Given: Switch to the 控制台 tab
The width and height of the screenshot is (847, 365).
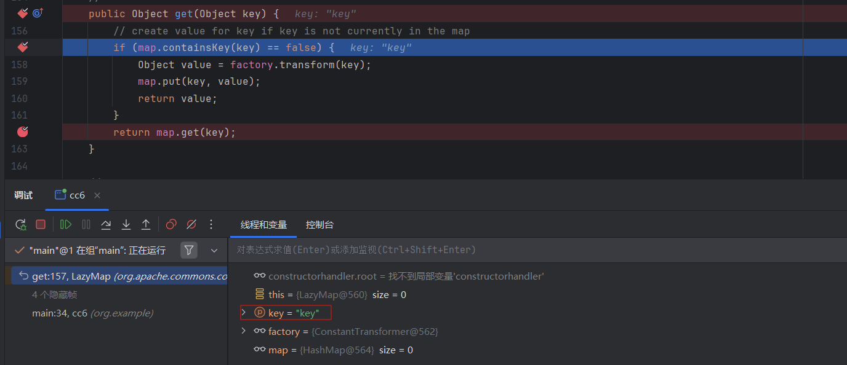Looking at the screenshot, I should pos(319,225).
